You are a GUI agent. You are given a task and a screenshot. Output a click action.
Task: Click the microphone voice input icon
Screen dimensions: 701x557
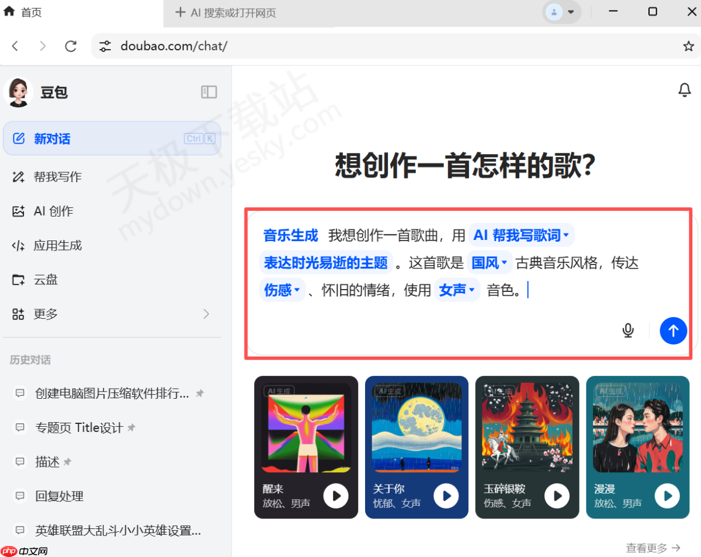click(x=628, y=331)
